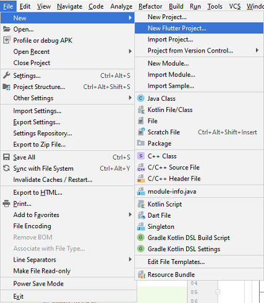This screenshot has height=303, width=264.
Task: Click the Print printer icon
Action: (x=7, y=203)
